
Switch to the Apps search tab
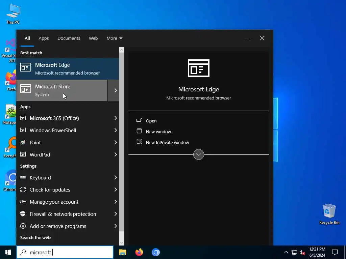coord(44,38)
